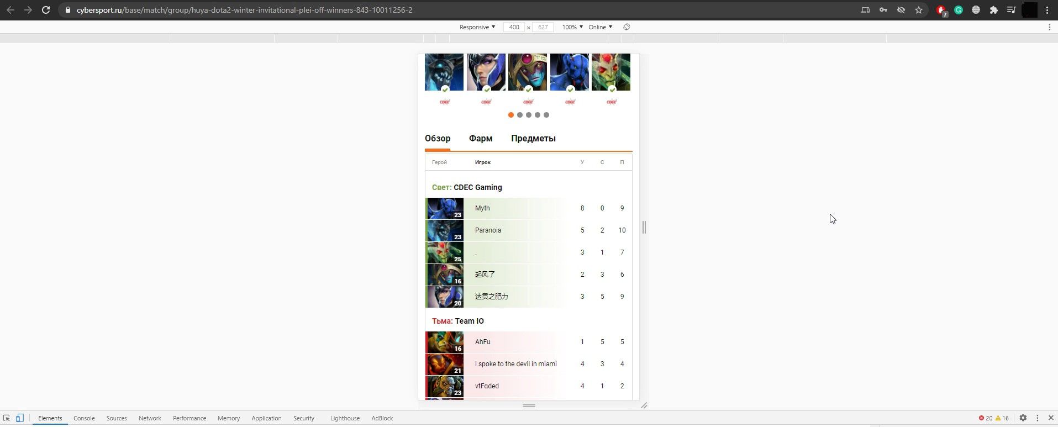
Task: Bookmark this page with the star icon
Action: coord(919,10)
